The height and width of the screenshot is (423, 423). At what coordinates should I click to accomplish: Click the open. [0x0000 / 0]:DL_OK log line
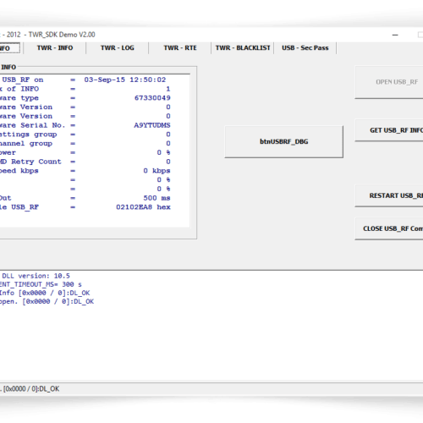(47, 301)
